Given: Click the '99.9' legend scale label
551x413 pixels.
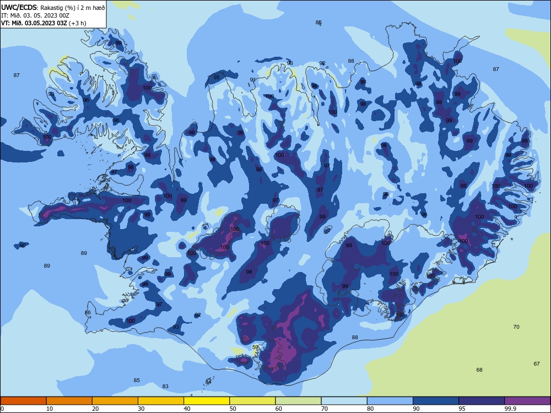Looking at the screenshot, I should pos(510,409).
